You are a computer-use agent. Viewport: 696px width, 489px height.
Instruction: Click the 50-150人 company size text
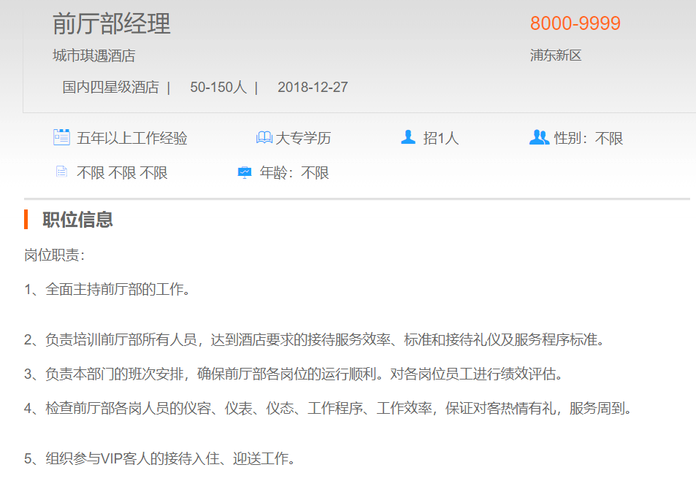tap(218, 88)
